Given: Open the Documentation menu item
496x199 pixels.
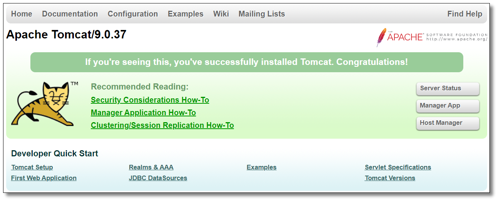Looking at the screenshot, I should pyautogui.click(x=70, y=14).
